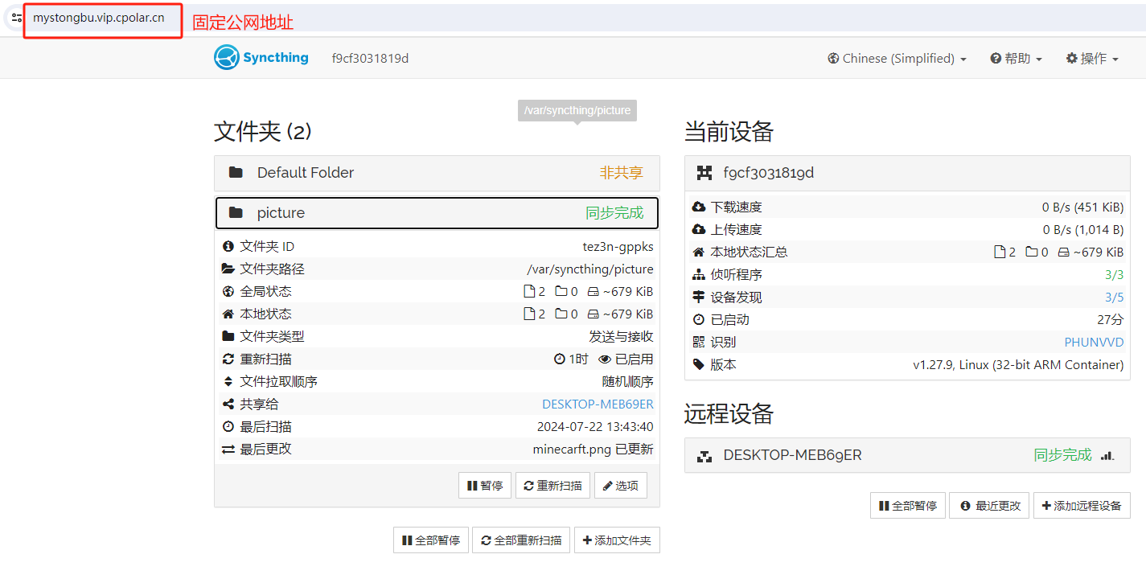The height and width of the screenshot is (583, 1146).
Task: Click the 发送与接收 folder type value
Action: click(x=621, y=336)
